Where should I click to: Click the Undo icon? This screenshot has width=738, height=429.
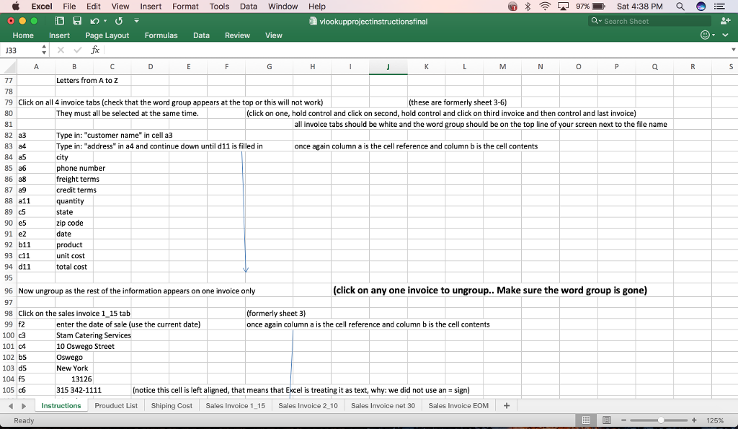click(x=94, y=22)
